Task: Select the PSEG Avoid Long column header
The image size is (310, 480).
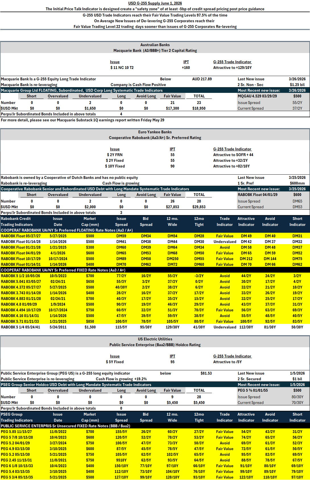Action: pos(146,390)
